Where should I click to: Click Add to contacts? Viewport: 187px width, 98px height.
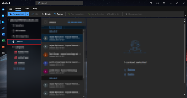[76, 14]
